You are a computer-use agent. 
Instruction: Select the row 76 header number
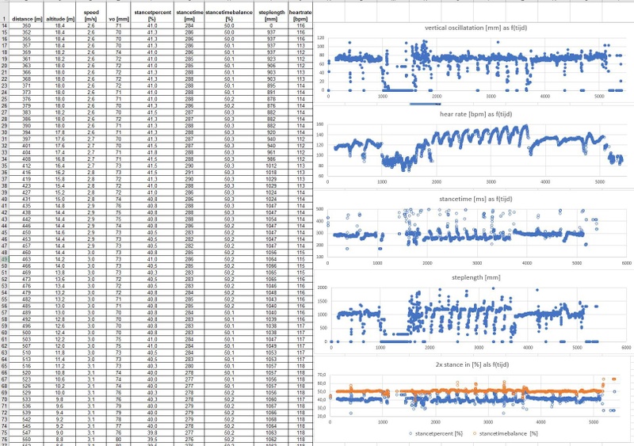pyautogui.click(x=5, y=439)
